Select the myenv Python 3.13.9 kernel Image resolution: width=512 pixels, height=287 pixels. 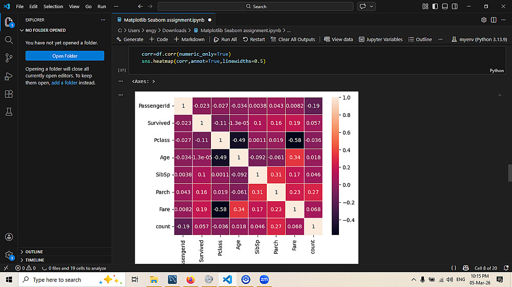point(479,39)
